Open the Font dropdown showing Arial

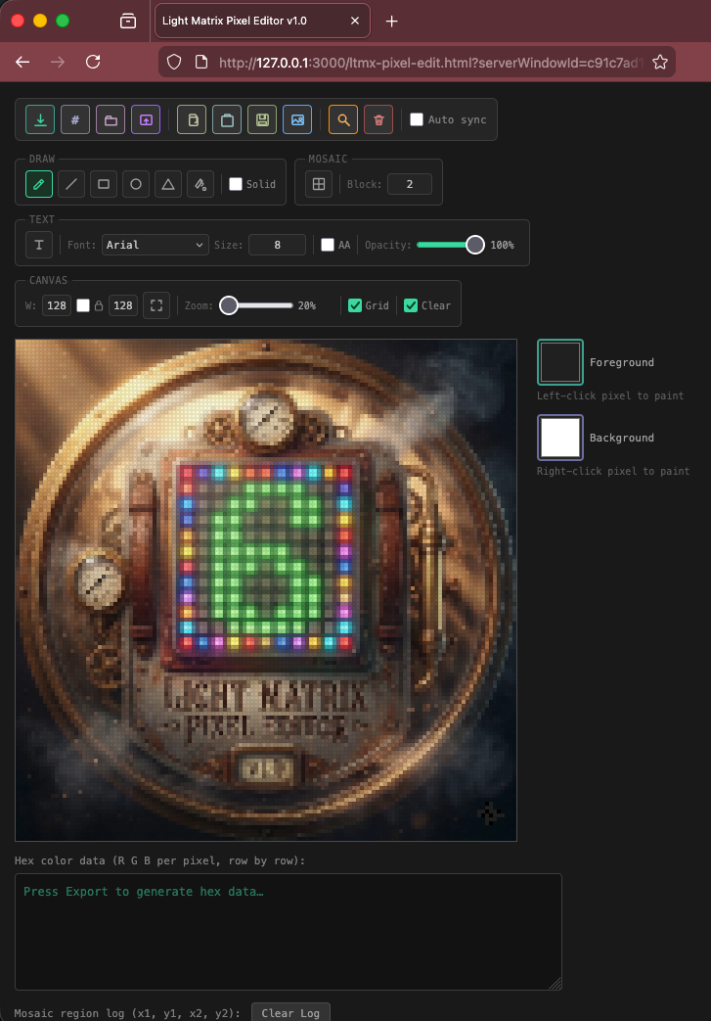pyautogui.click(x=155, y=245)
